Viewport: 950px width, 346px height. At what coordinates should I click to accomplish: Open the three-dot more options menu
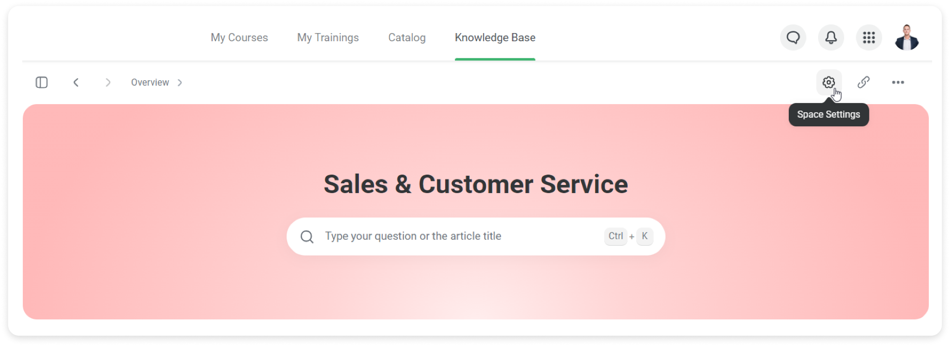[897, 82]
